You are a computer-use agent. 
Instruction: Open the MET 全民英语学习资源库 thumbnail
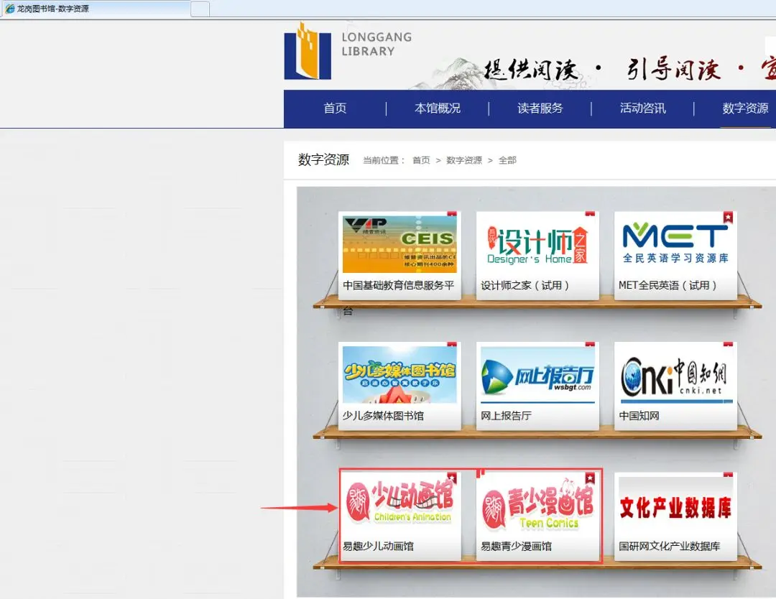click(x=675, y=244)
